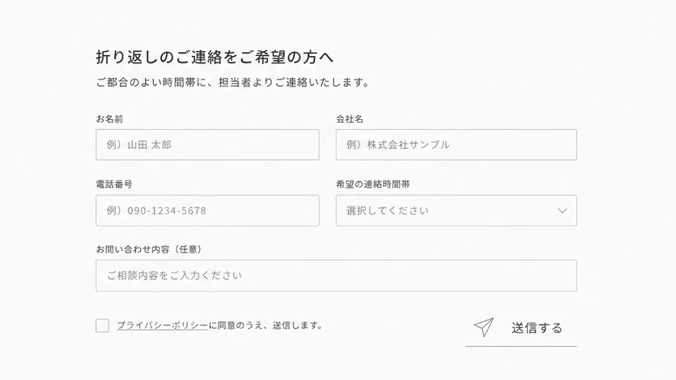Click the 会社名 field label
This screenshot has height=380, width=676.
[x=349, y=119]
